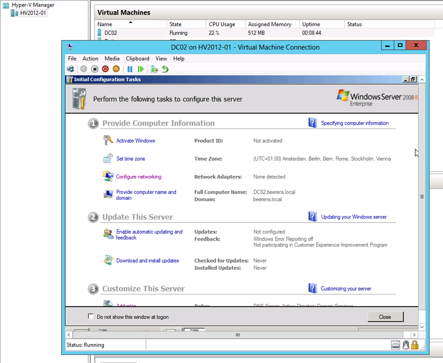Screen dimensions: 443x363
Task: Sort virtual machines by Name column
Action: point(131,24)
